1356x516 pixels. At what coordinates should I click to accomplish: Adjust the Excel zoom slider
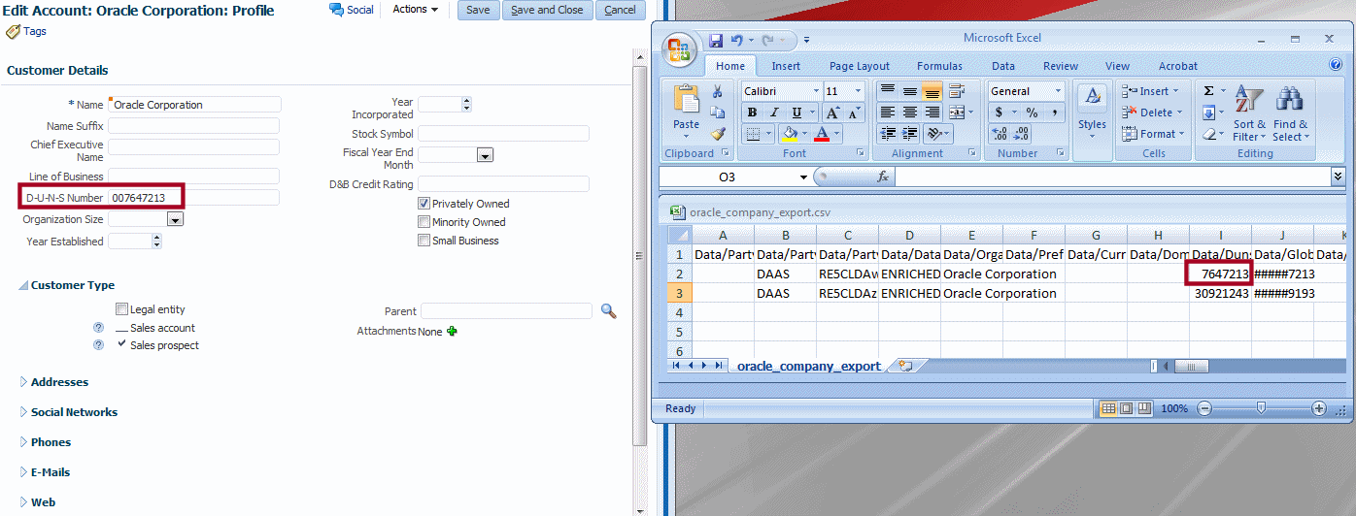pyautogui.click(x=1260, y=408)
